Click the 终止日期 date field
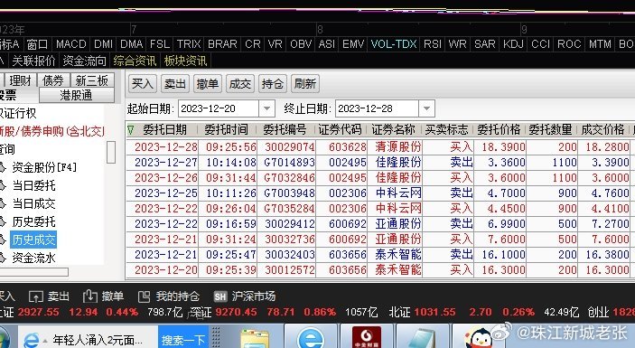Viewport: 635px width, 348px height. point(378,108)
